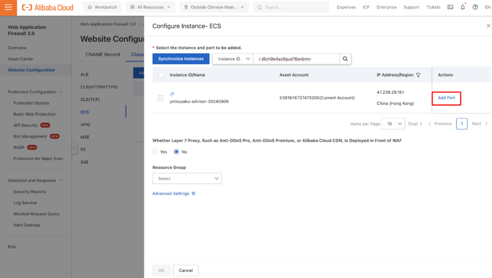This screenshot has height=278, width=492.
Task: Filter by IP Address/Region funnel icon
Action: click(x=418, y=75)
